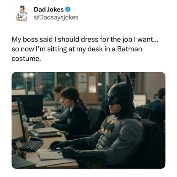Click the papers posted on the wooden door
The image size is (177, 177).
coord(88,83)
